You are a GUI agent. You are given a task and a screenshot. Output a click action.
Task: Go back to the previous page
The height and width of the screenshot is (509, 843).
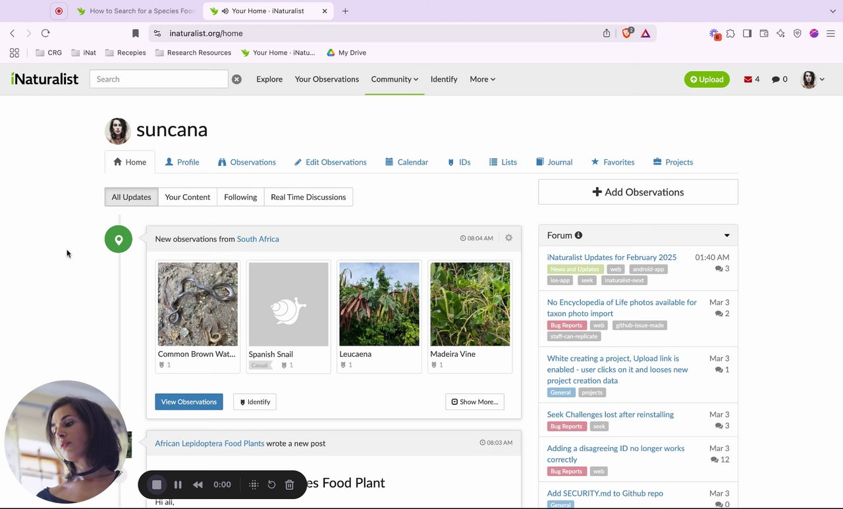[x=13, y=33]
